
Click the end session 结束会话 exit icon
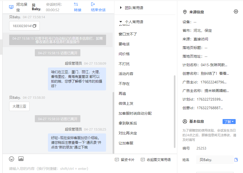point(93,4)
